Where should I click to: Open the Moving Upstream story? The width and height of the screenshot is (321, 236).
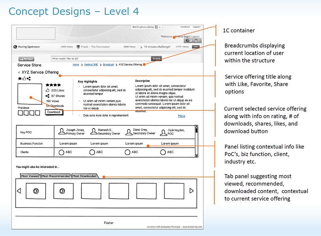pyautogui.click(x=29, y=46)
